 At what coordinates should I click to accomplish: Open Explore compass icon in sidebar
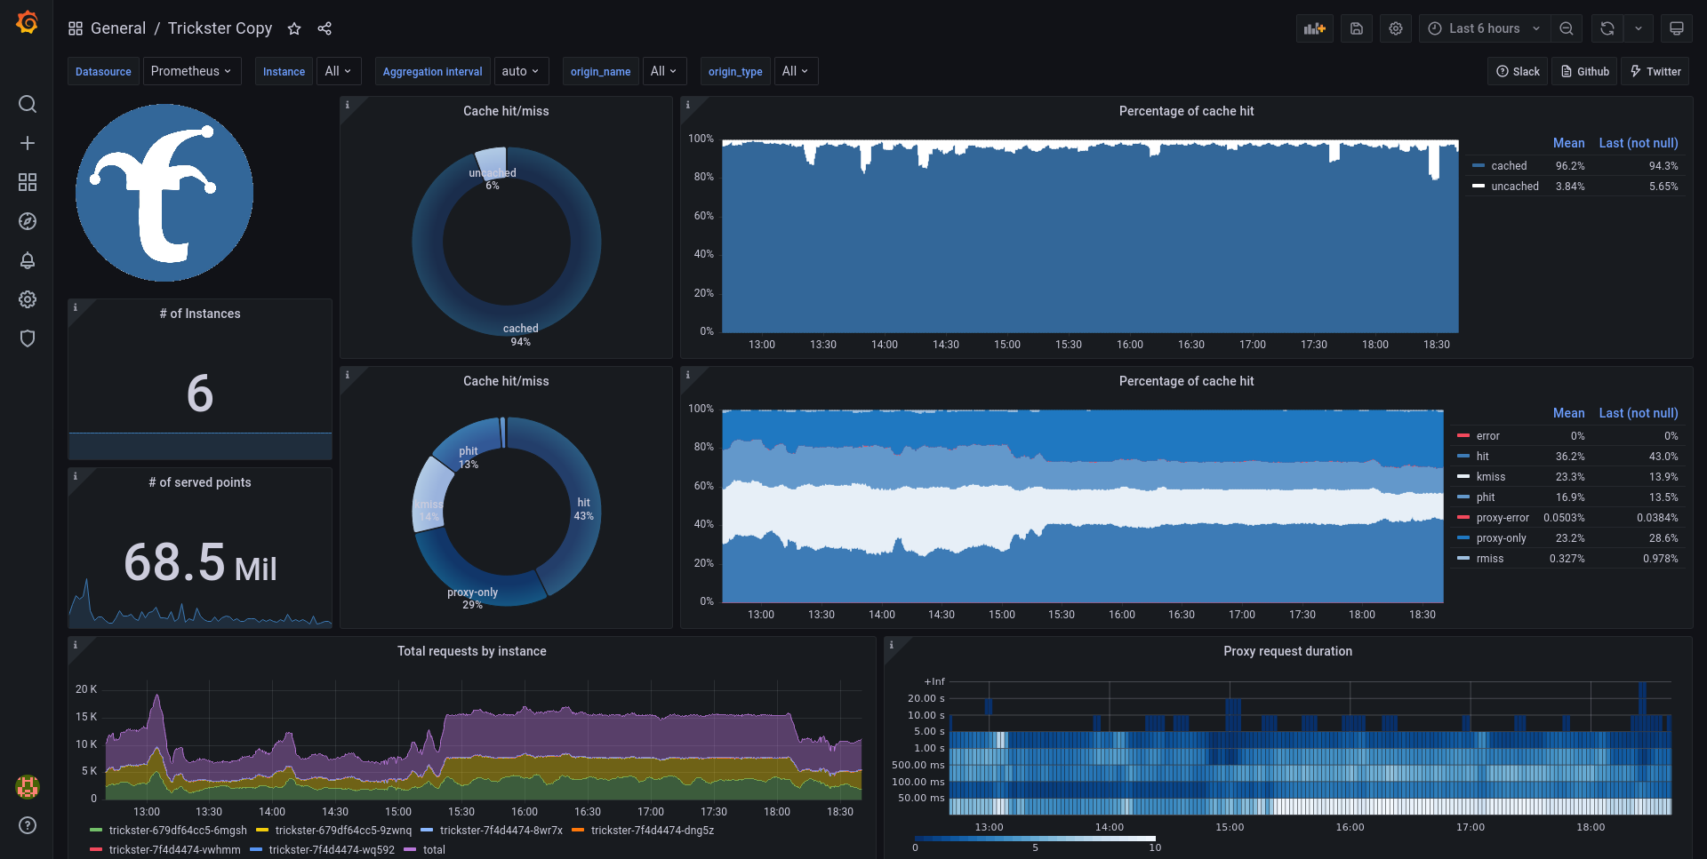point(28,221)
